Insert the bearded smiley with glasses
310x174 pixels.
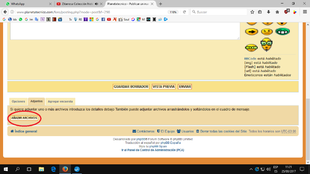click(266, 46)
